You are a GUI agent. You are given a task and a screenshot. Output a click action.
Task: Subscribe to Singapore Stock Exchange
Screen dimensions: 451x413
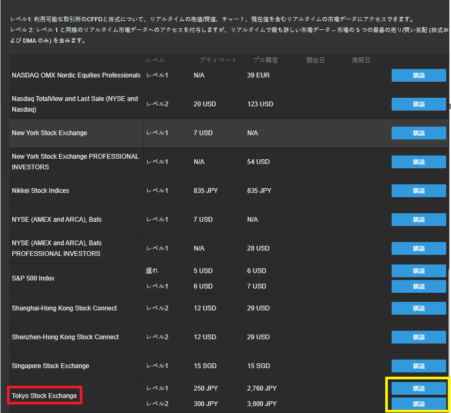(418, 366)
